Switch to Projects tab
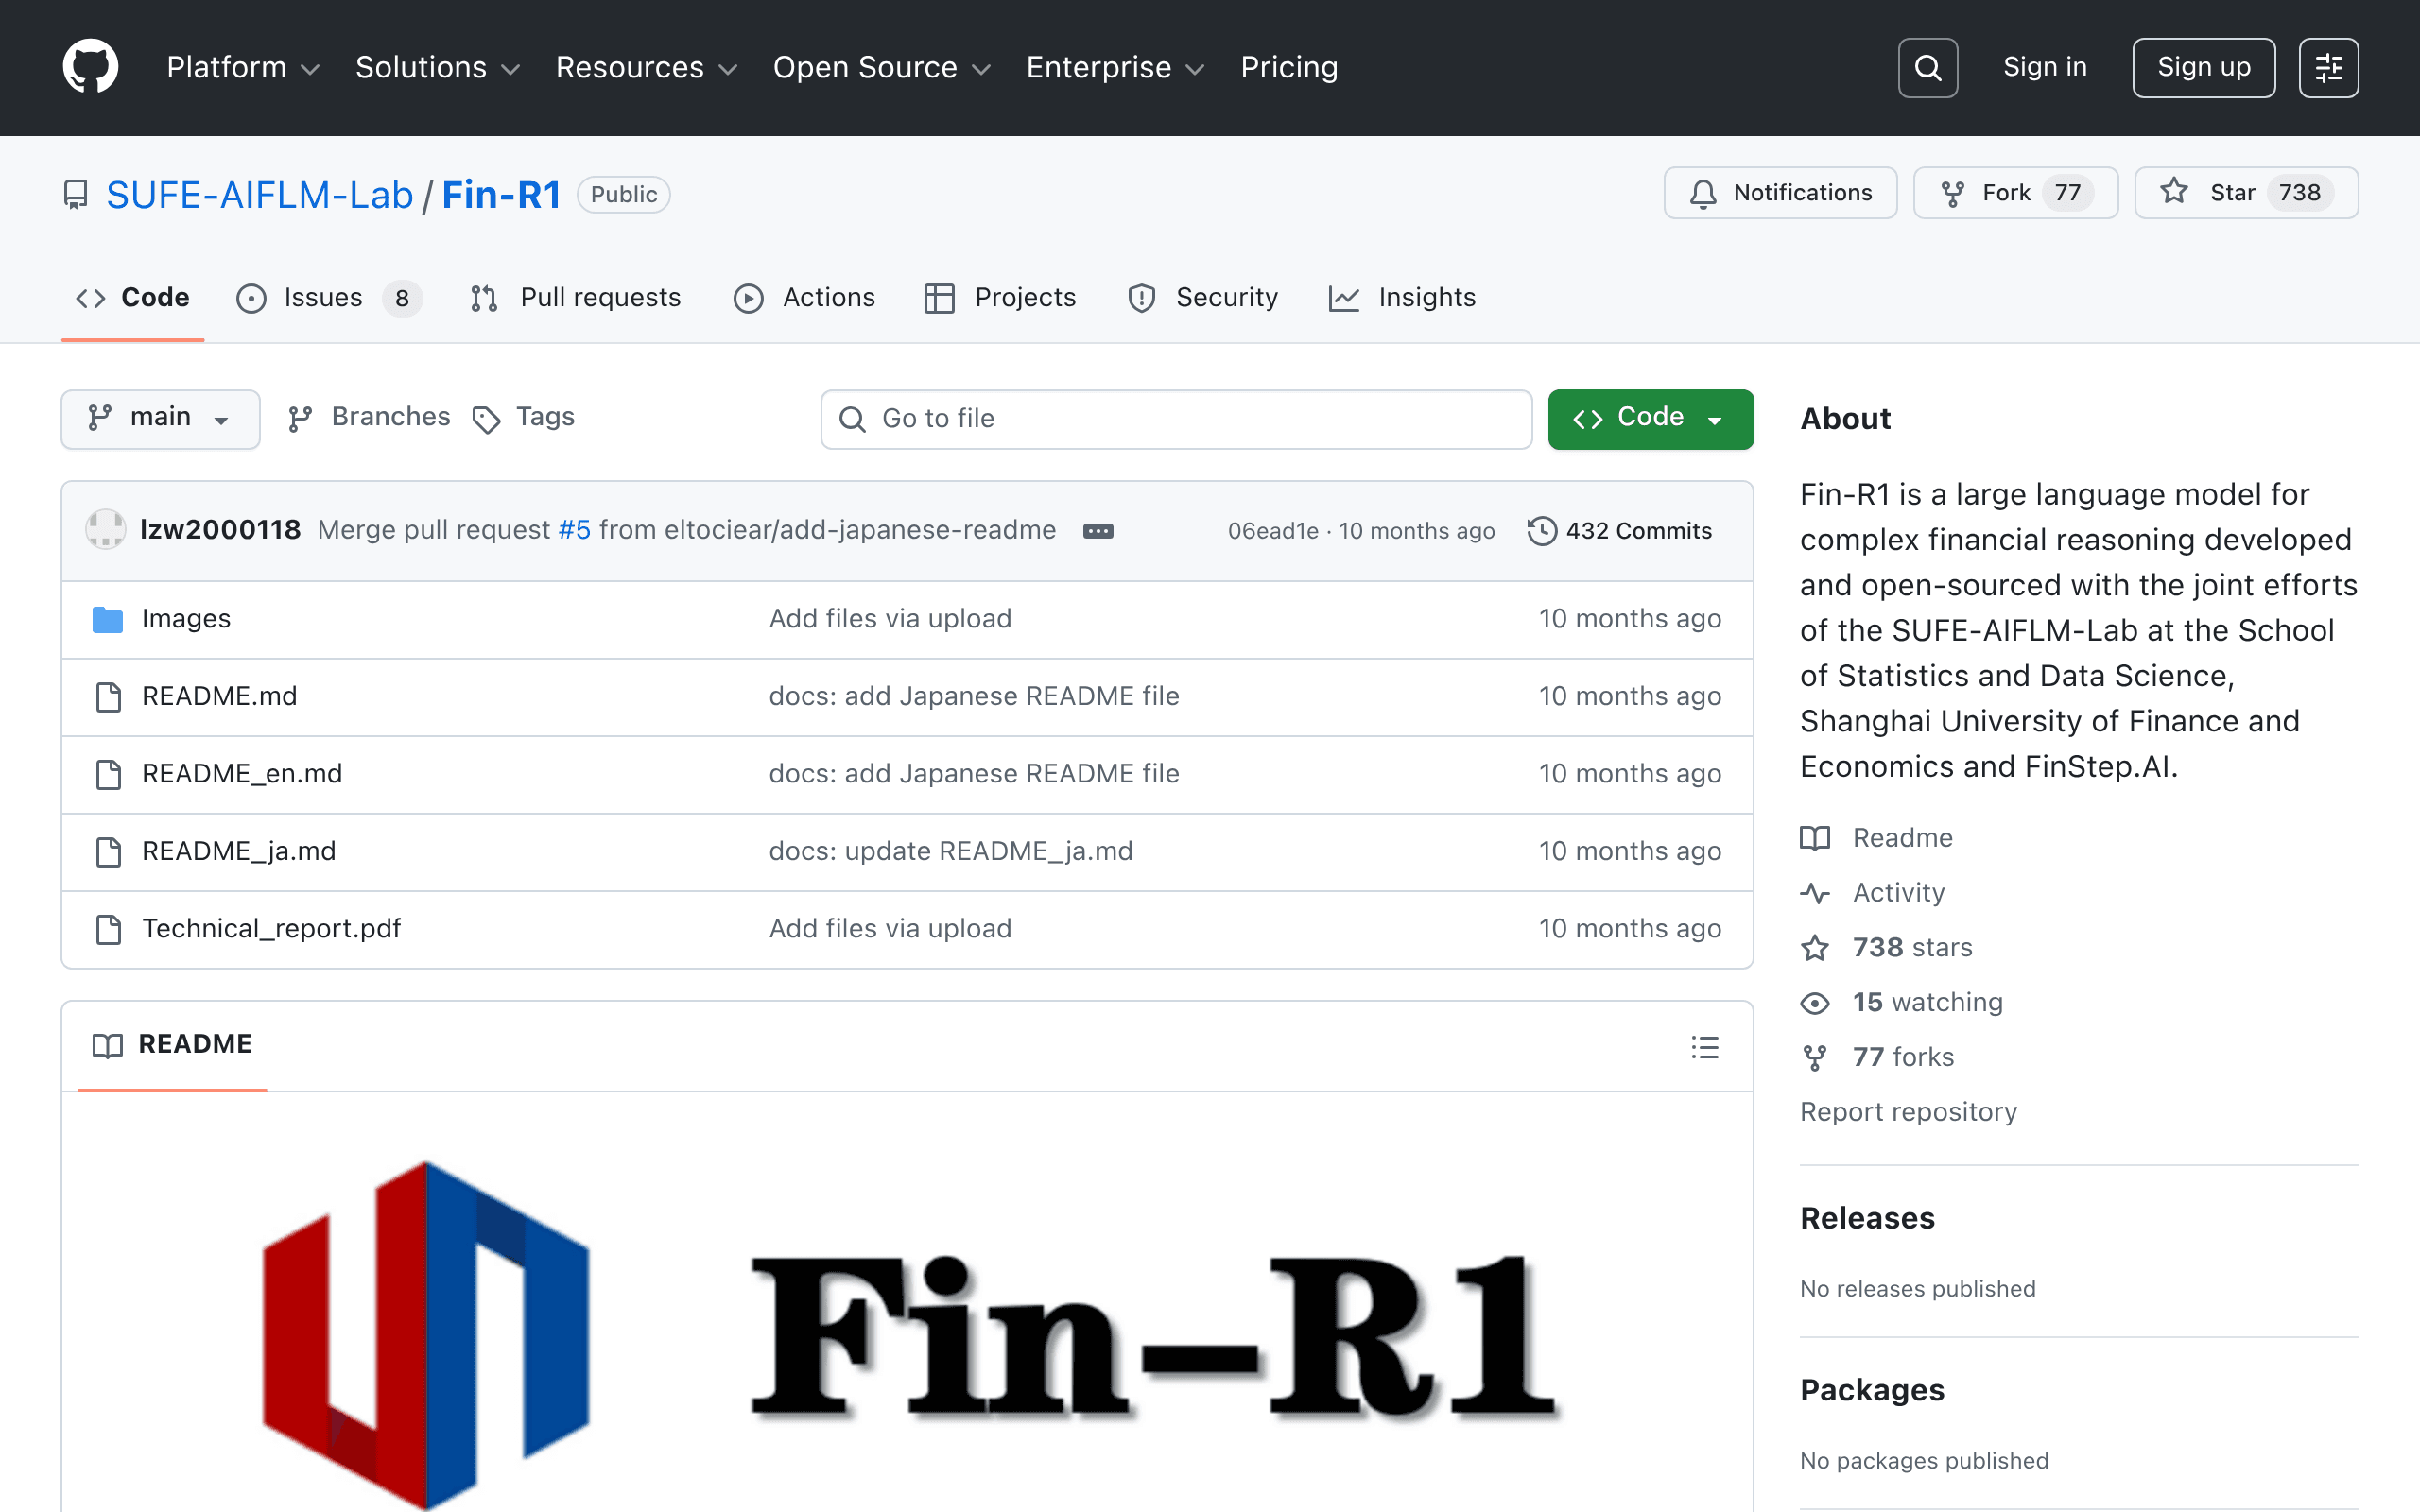2420x1512 pixels. click(1000, 298)
